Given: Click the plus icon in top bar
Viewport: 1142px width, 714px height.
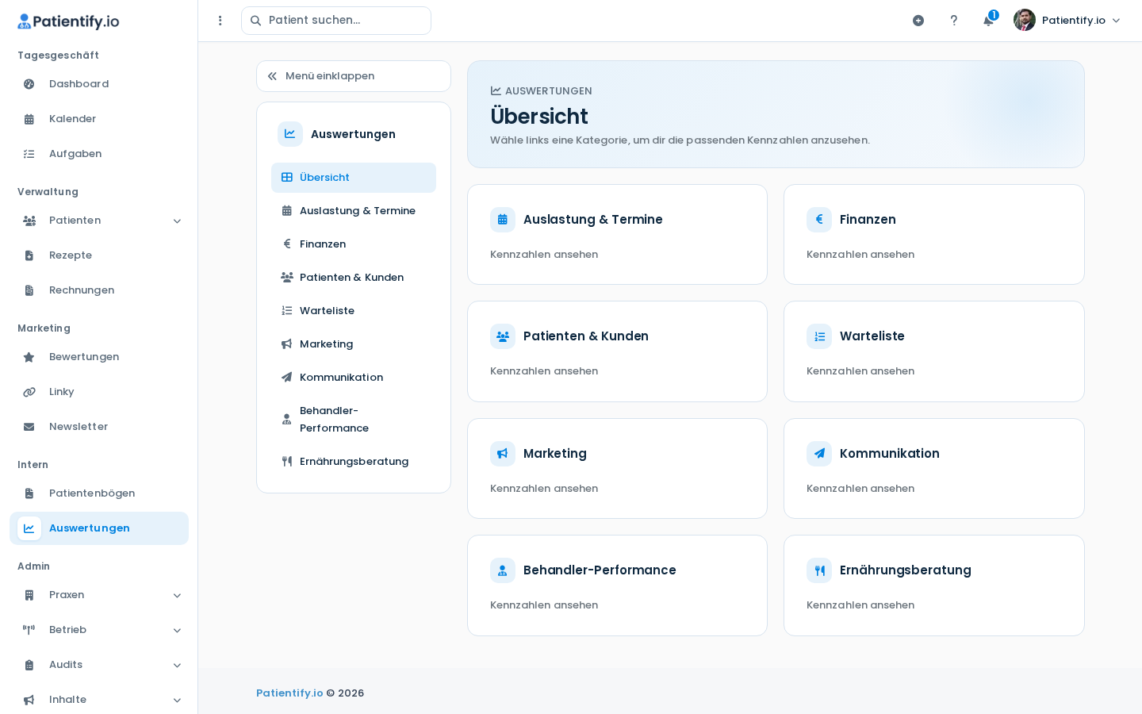Looking at the screenshot, I should click(x=918, y=21).
